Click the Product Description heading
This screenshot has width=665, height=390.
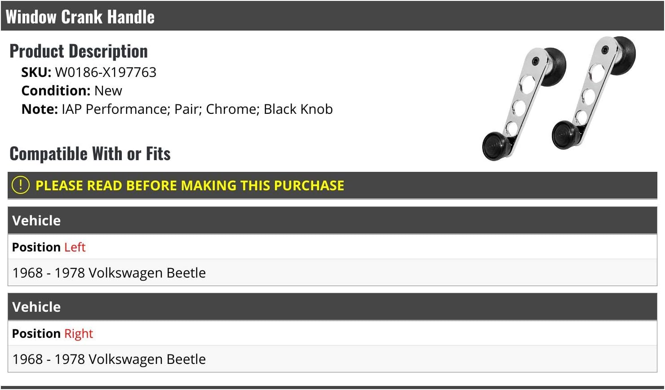point(79,51)
